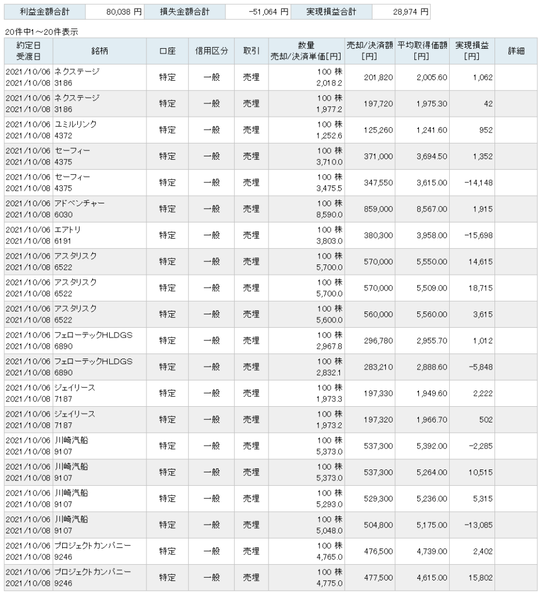Click the 18,715 realized profit value

tap(481, 288)
